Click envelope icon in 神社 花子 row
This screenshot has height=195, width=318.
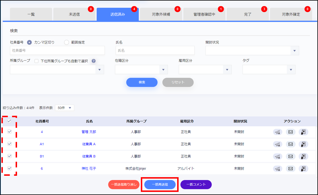click(290, 169)
